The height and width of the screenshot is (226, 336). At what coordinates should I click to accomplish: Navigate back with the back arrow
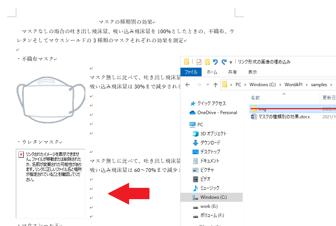tap(188, 85)
